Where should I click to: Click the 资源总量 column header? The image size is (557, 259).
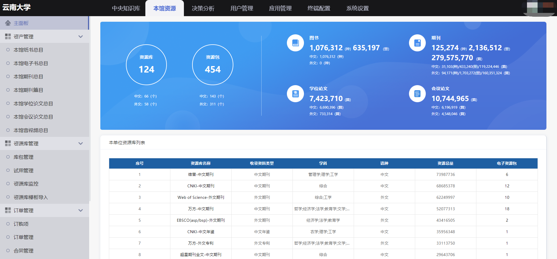(x=445, y=163)
